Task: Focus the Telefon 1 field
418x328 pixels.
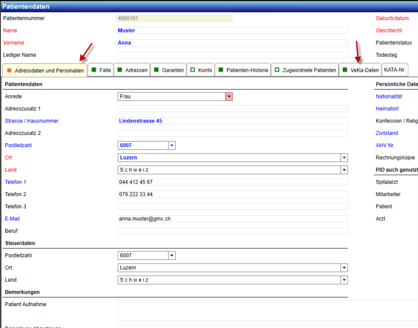Action: (x=232, y=182)
